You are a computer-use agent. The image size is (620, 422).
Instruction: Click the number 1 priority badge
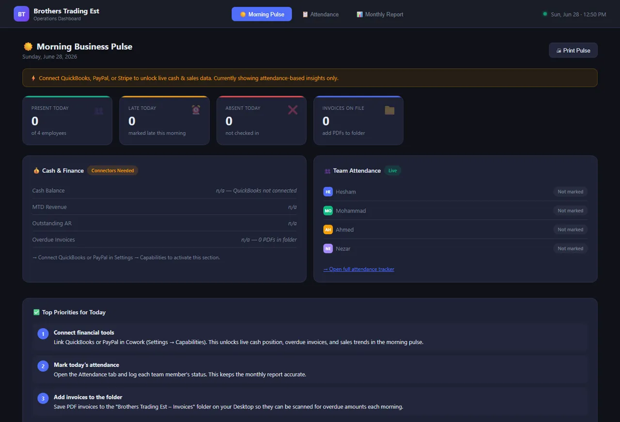43,334
